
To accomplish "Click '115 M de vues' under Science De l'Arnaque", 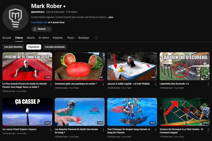I will pyautogui.click(x=166, y=137).
